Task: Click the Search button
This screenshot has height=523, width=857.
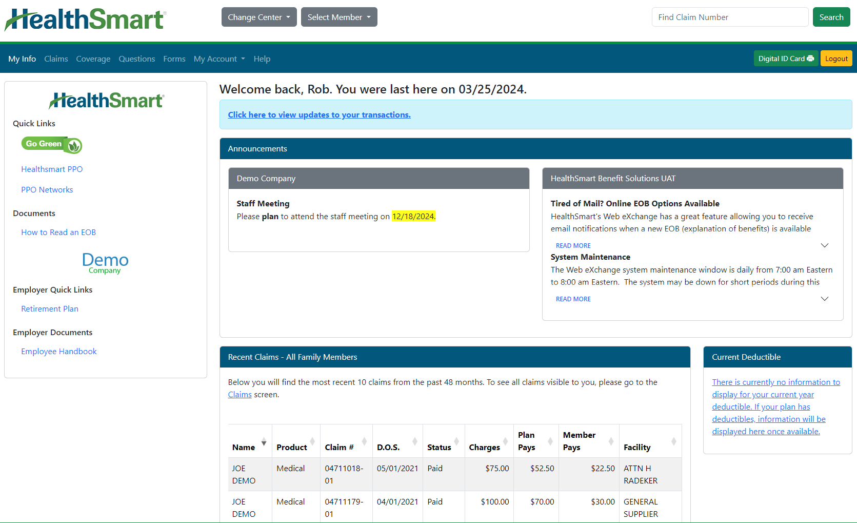Action: (x=831, y=17)
